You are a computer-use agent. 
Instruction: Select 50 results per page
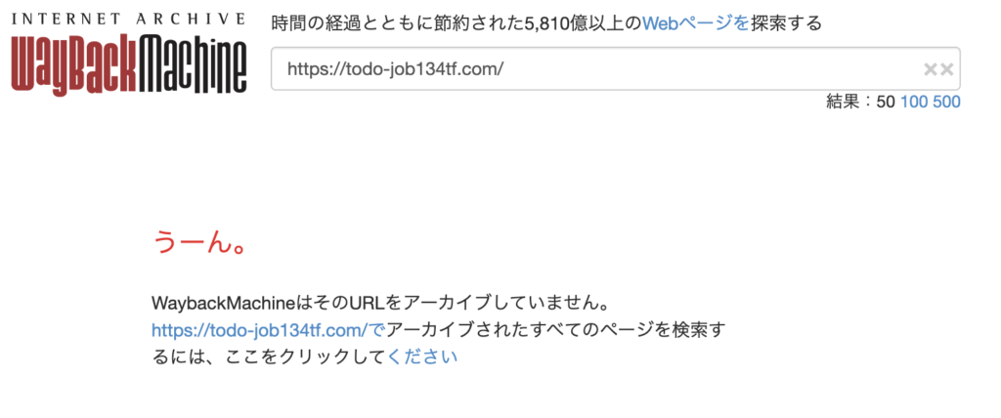click(x=886, y=102)
